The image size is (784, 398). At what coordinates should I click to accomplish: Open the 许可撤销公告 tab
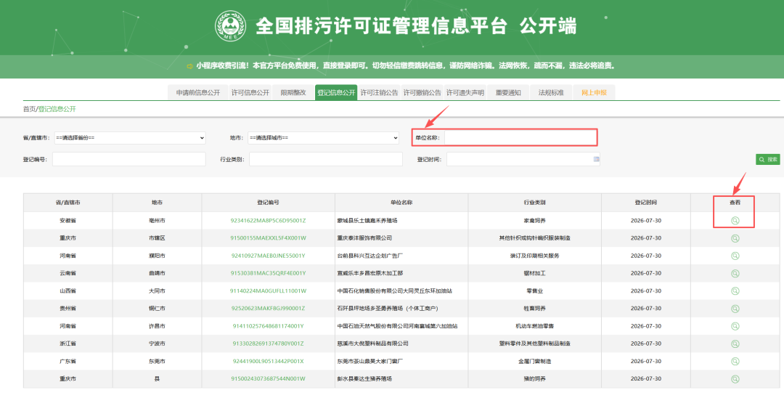(x=422, y=92)
